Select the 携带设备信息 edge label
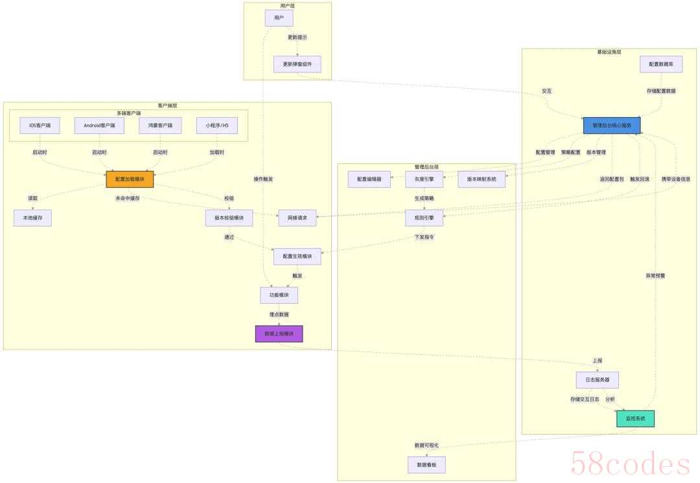Viewport: 700px width, 483px height. [x=676, y=179]
